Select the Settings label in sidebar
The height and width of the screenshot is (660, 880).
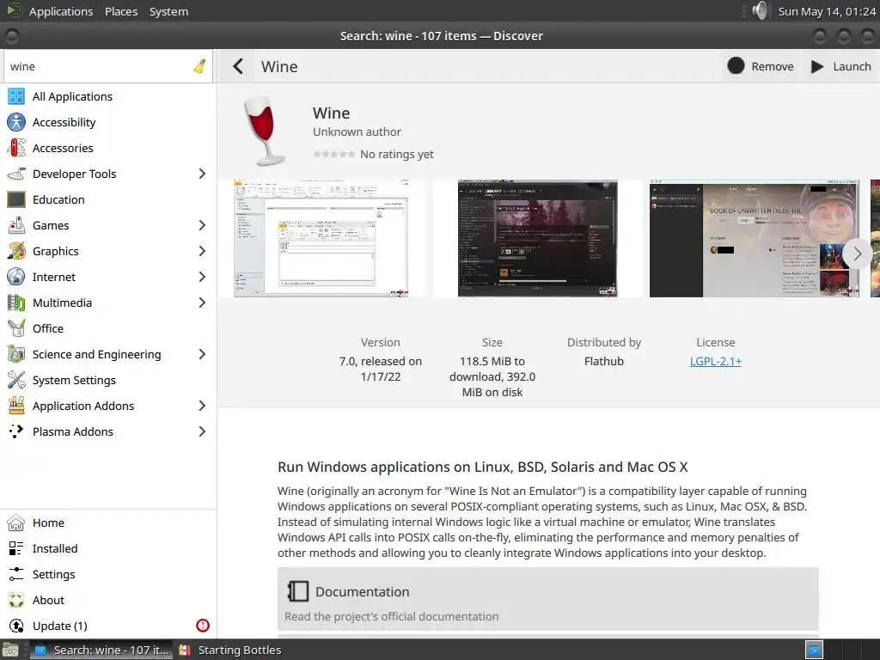coord(54,575)
